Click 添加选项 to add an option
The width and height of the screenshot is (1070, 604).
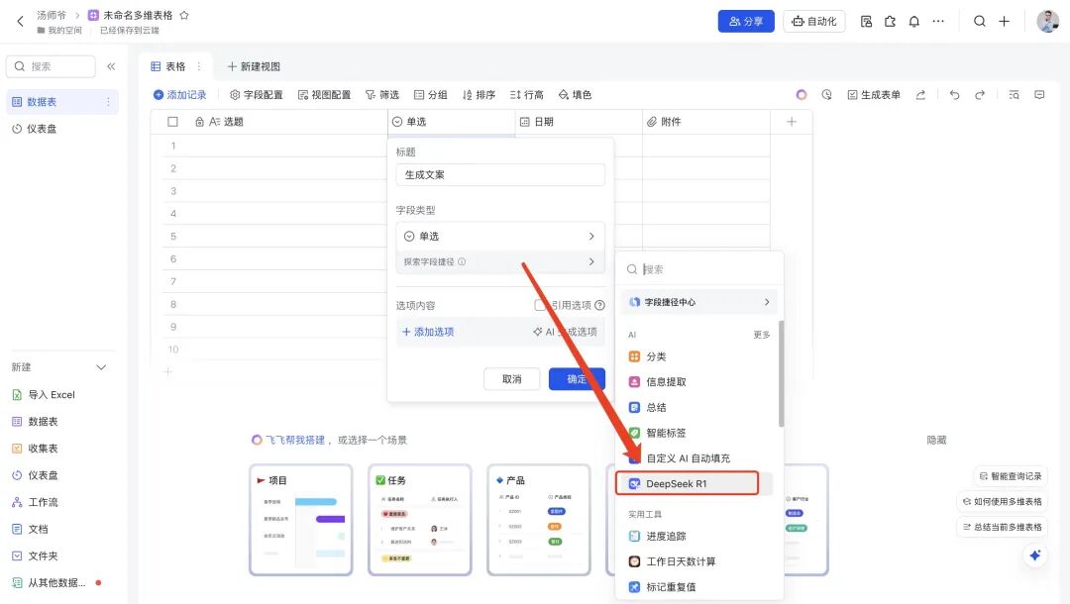click(428, 332)
